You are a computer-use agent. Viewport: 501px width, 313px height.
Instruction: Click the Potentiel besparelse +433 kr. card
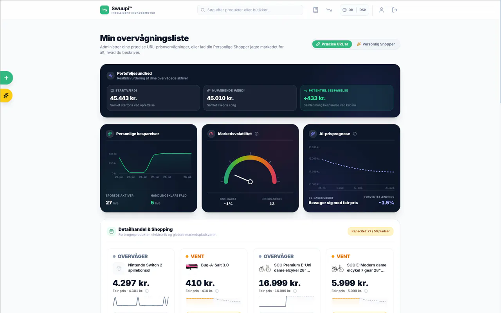point(347,98)
